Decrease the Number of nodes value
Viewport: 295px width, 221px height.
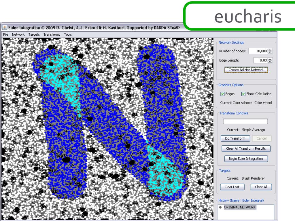(x=270, y=52)
